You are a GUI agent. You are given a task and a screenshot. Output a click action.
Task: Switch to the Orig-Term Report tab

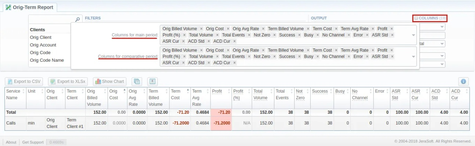pyautogui.click(x=30, y=7)
